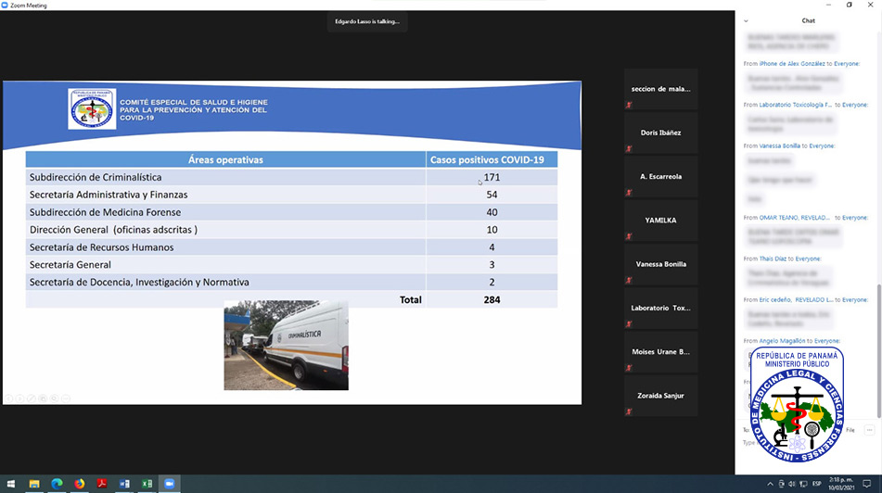Open Microsoft Word from the taskbar
The width and height of the screenshot is (882, 493).
(124, 484)
